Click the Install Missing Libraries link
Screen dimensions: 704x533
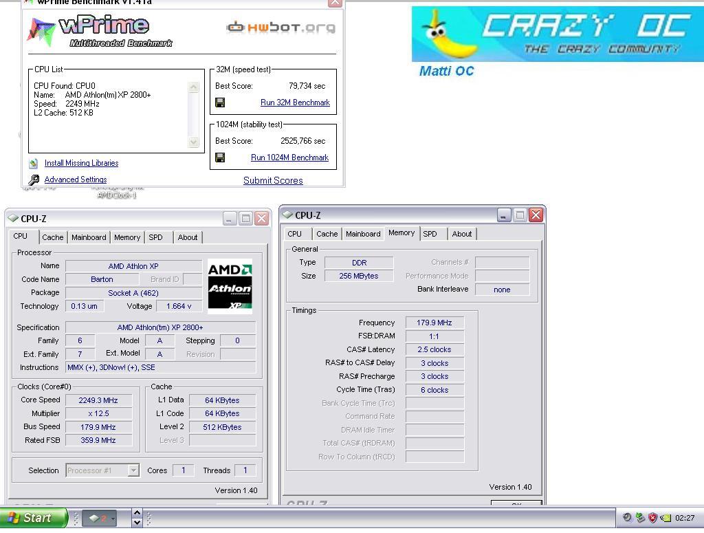[x=81, y=163]
